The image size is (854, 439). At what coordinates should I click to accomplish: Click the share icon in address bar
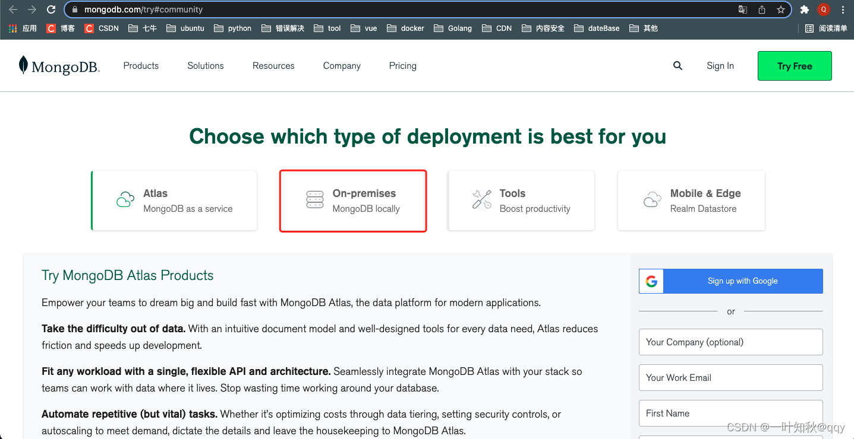[762, 9]
